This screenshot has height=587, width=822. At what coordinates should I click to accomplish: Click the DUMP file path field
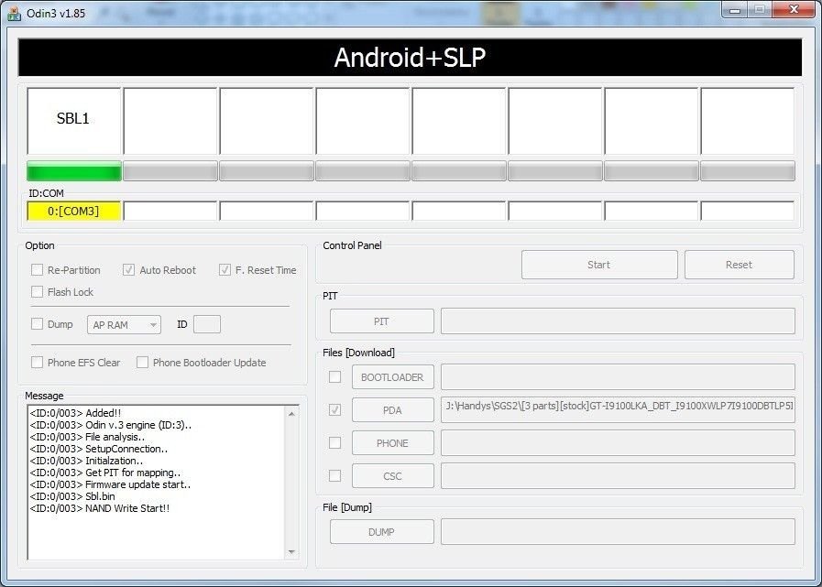coord(618,532)
